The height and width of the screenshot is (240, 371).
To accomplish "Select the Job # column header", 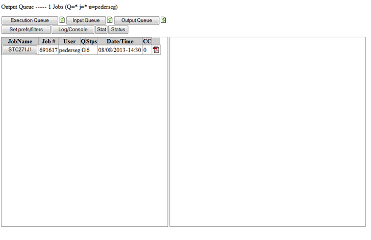I will coord(48,41).
